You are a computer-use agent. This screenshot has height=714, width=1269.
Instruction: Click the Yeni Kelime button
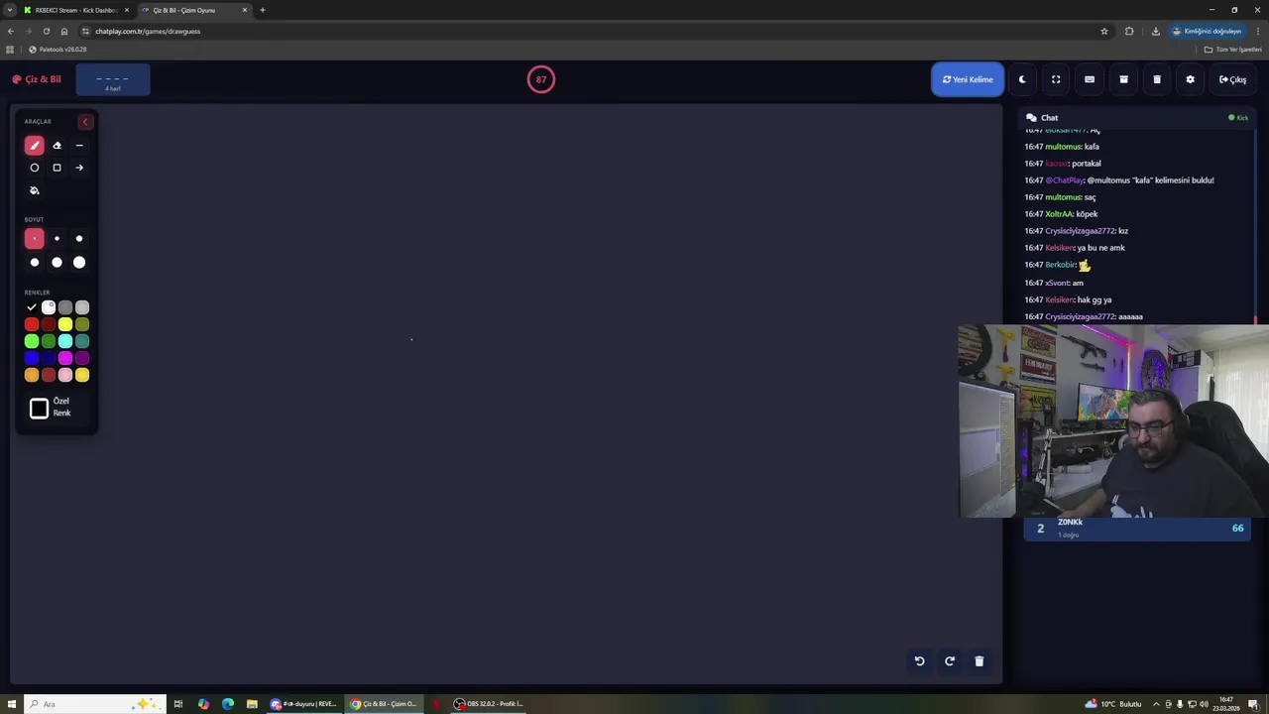click(x=968, y=79)
